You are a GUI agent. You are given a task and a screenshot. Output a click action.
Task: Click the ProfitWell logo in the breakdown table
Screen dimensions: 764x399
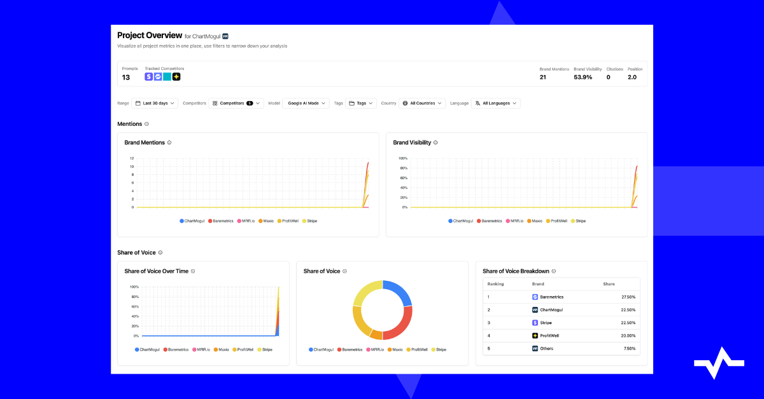coord(535,335)
